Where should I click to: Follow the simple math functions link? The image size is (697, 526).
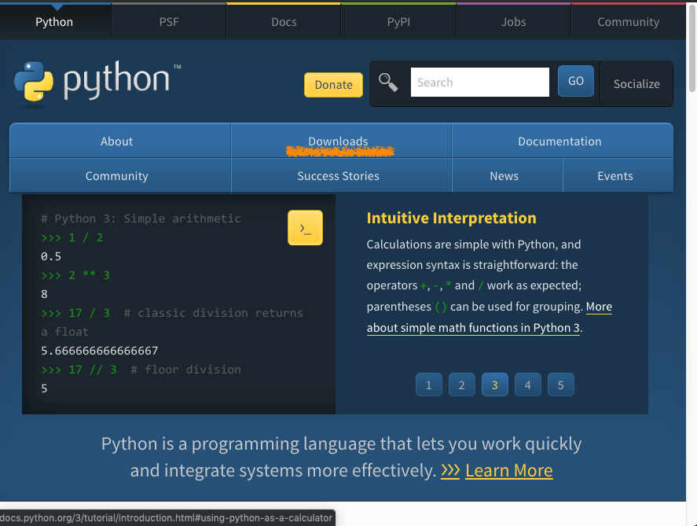click(x=473, y=328)
